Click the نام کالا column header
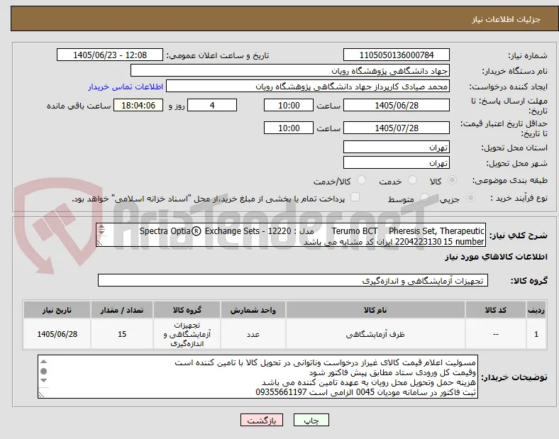 coord(375,310)
